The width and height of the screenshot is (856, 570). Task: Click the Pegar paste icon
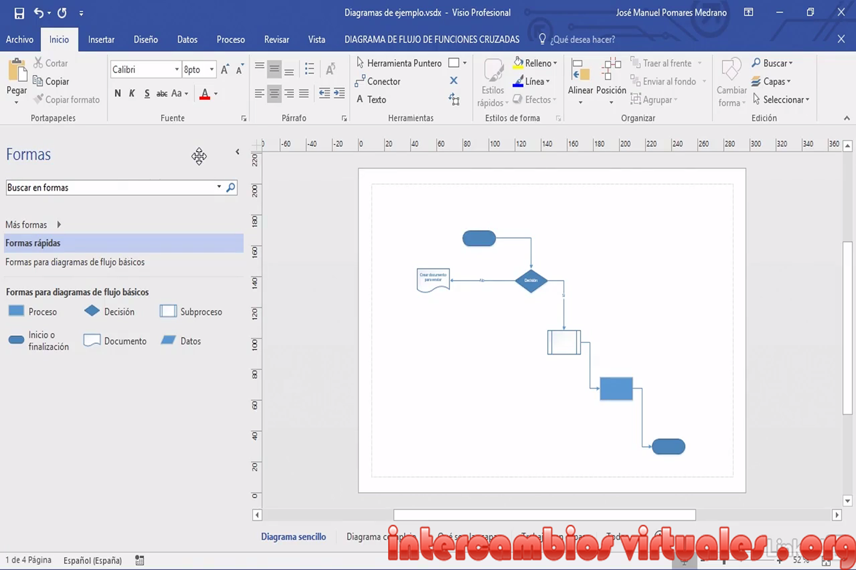[17, 71]
